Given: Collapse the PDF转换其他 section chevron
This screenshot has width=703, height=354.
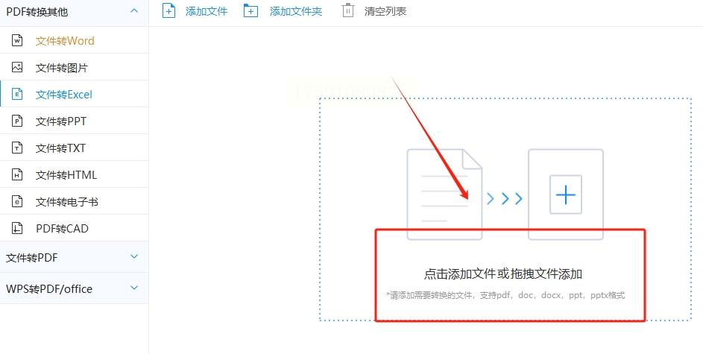Looking at the screenshot, I should pos(134,11).
